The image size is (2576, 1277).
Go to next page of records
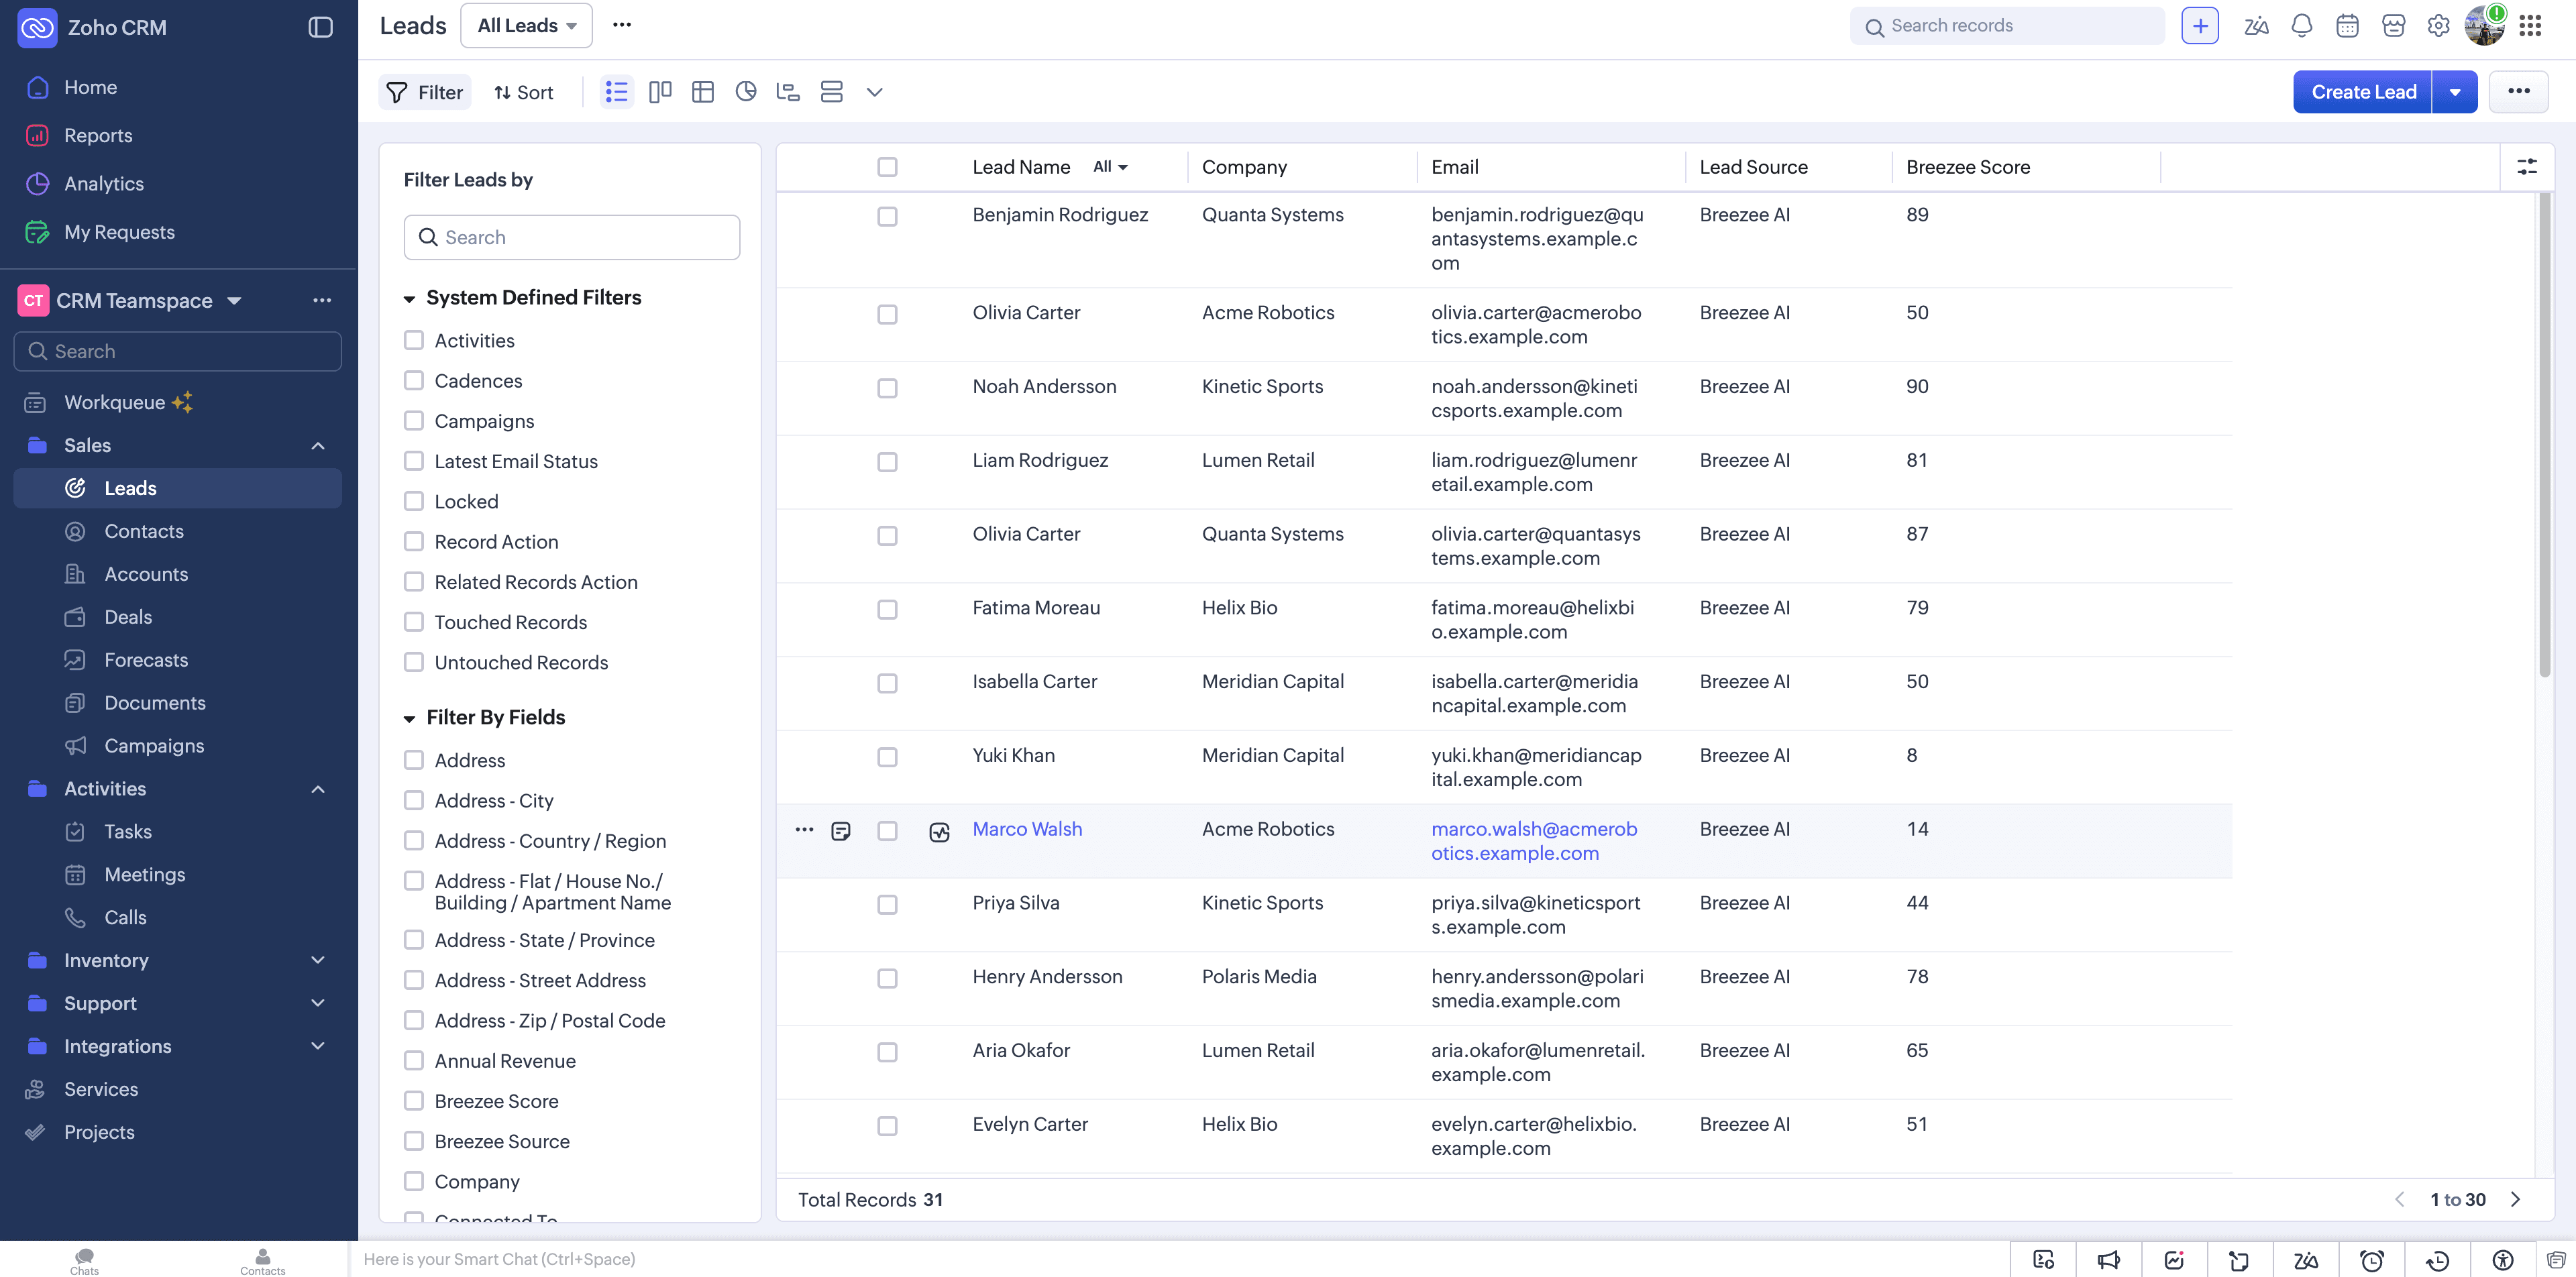[2516, 1199]
